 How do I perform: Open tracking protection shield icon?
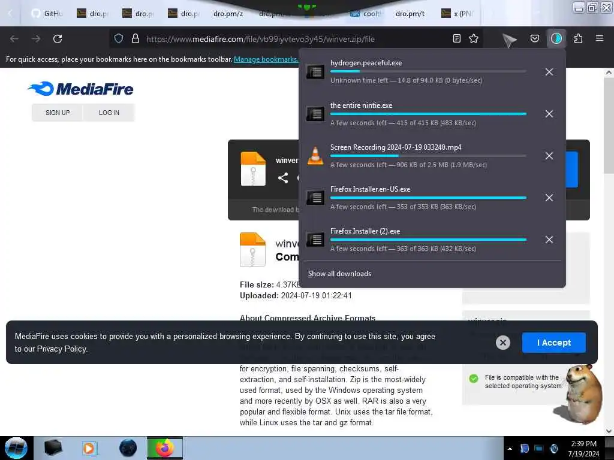click(x=119, y=38)
